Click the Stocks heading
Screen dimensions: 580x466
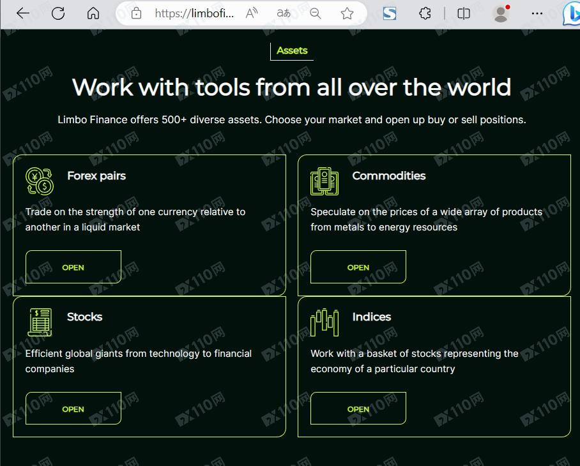pos(85,317)
